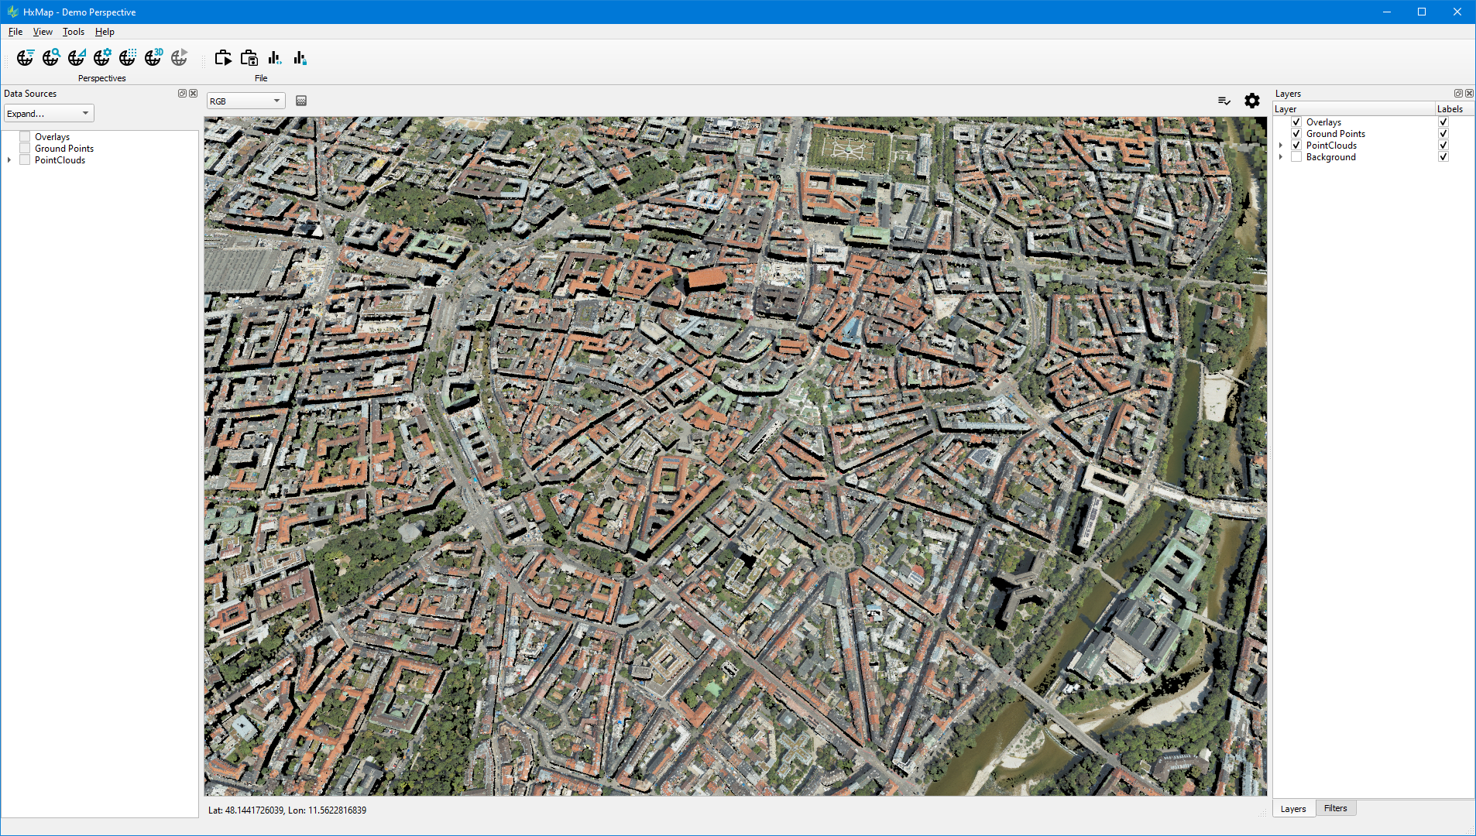Viewport: 1476px width, 836px height.
Task: Open viewer settings gear icon
Action: 1251,101
